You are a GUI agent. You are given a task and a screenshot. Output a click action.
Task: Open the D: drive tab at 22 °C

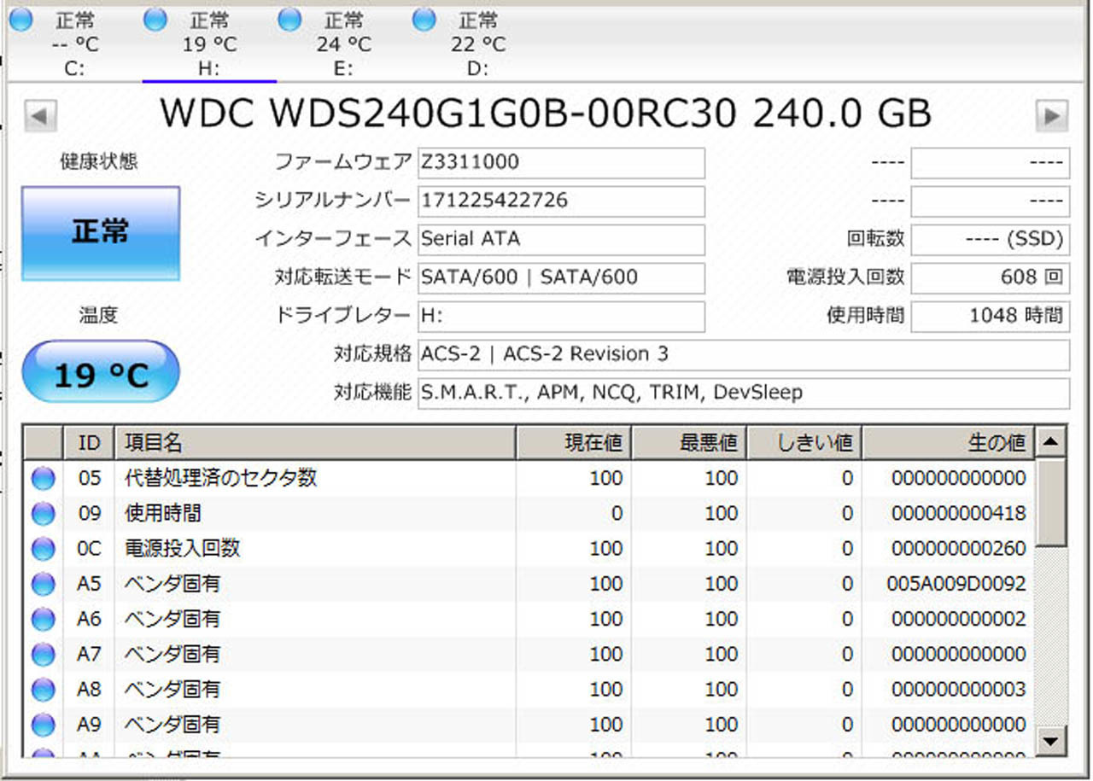click(x=478, y=44)
